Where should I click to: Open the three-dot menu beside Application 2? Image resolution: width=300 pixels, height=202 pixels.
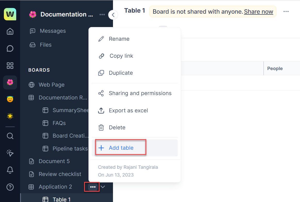[x=93, y=187]
